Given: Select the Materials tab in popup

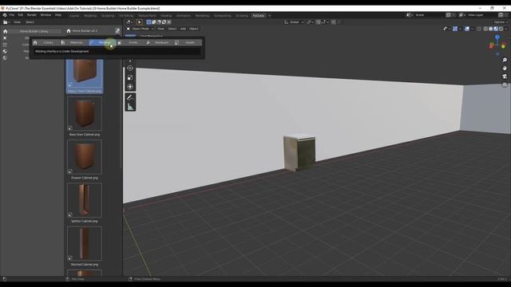Looking at the screenshot, I should coord(74,42).
